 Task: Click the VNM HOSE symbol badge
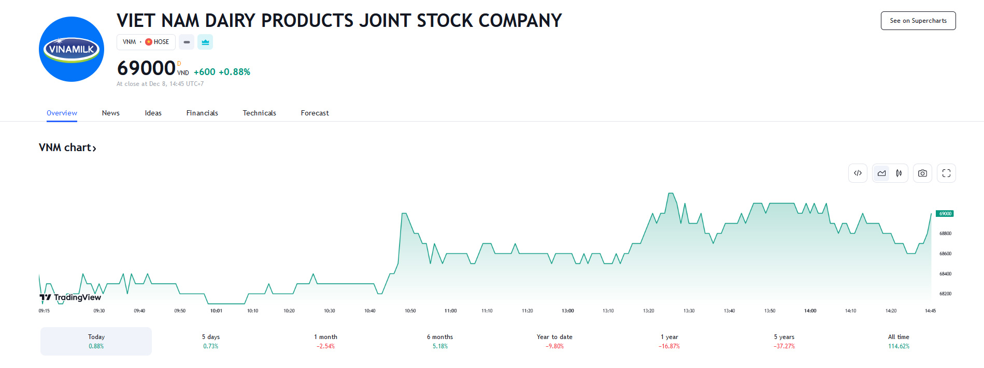pyautogui.click(x=146, y=42)
